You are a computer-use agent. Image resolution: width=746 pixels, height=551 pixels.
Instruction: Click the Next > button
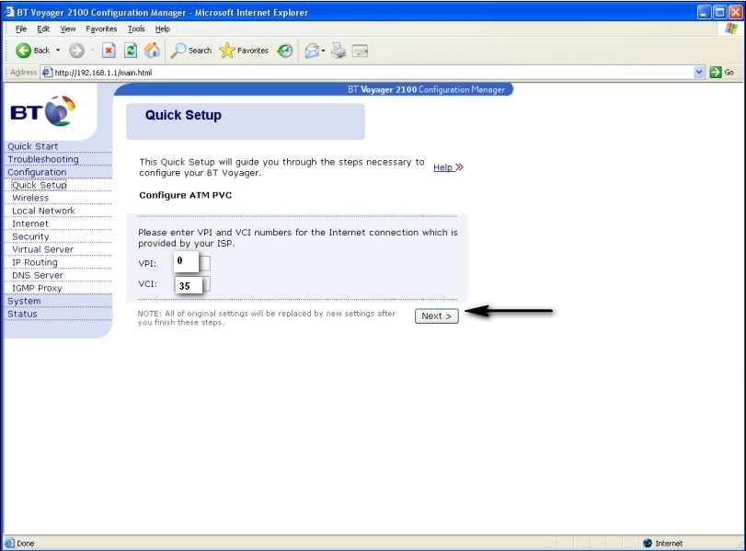[x=436, y=316]
